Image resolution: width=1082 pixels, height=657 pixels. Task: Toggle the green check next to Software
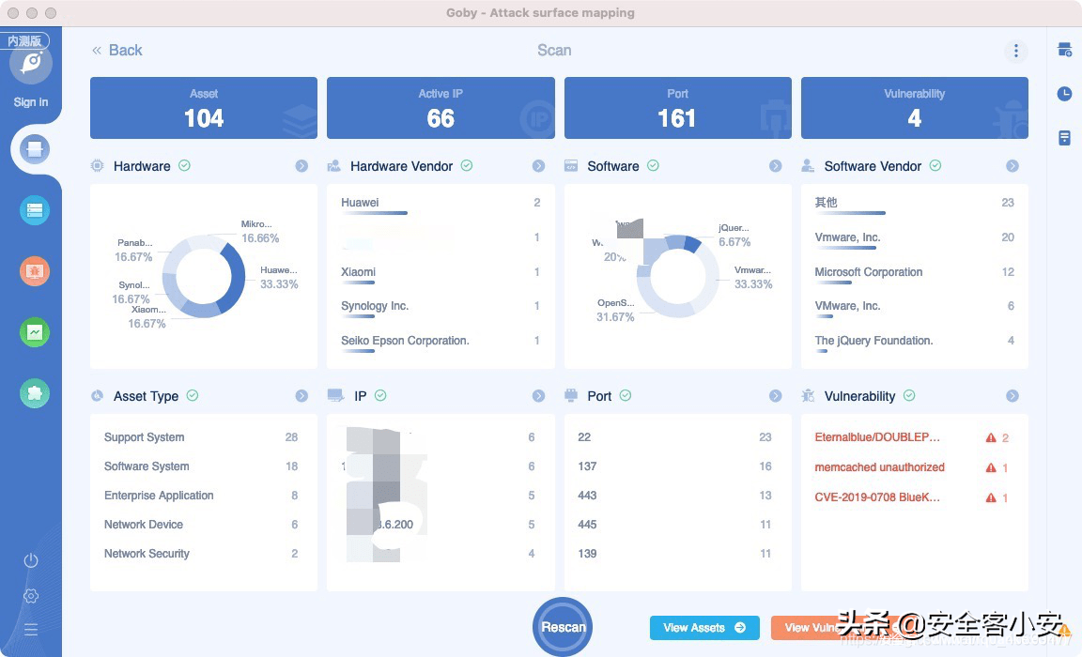click(x=653, y=166)
